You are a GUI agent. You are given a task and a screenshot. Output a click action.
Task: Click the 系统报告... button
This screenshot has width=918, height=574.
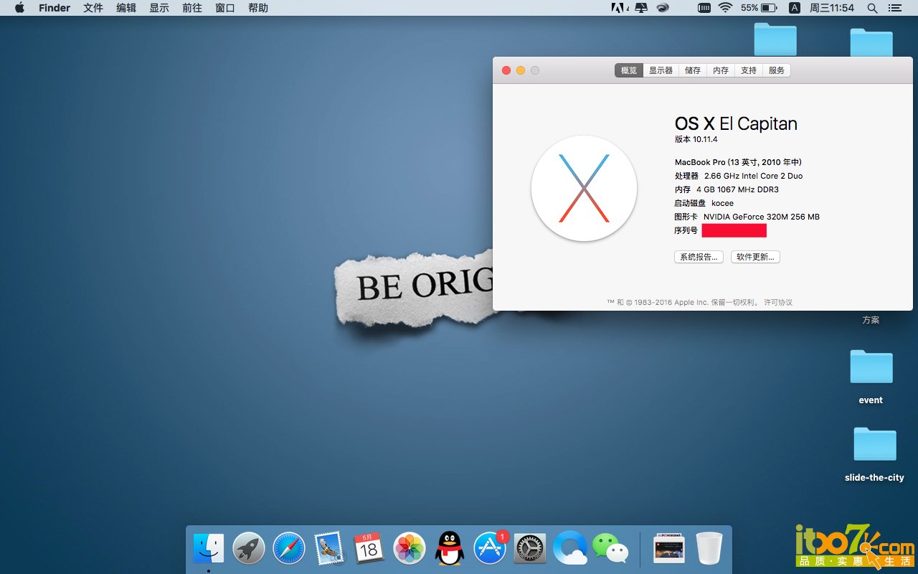point(699,257)
